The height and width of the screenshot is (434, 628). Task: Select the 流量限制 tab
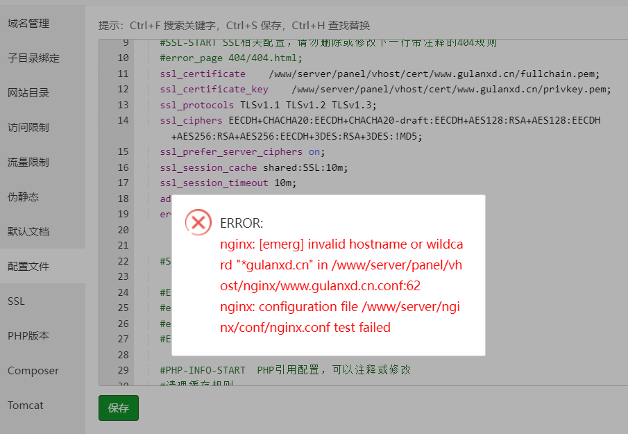[x=28, y=162]
